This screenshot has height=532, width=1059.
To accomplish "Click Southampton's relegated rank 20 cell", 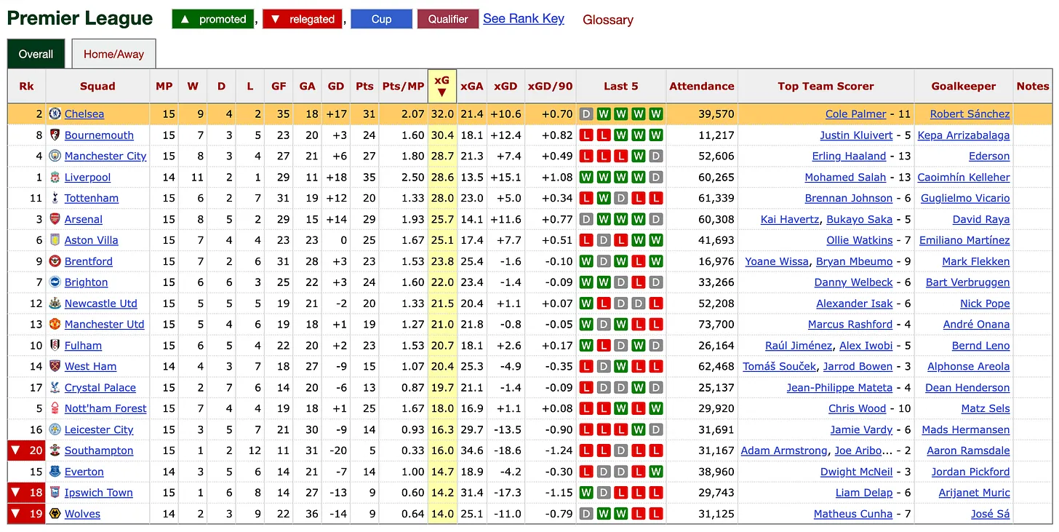I will (26, 451).
